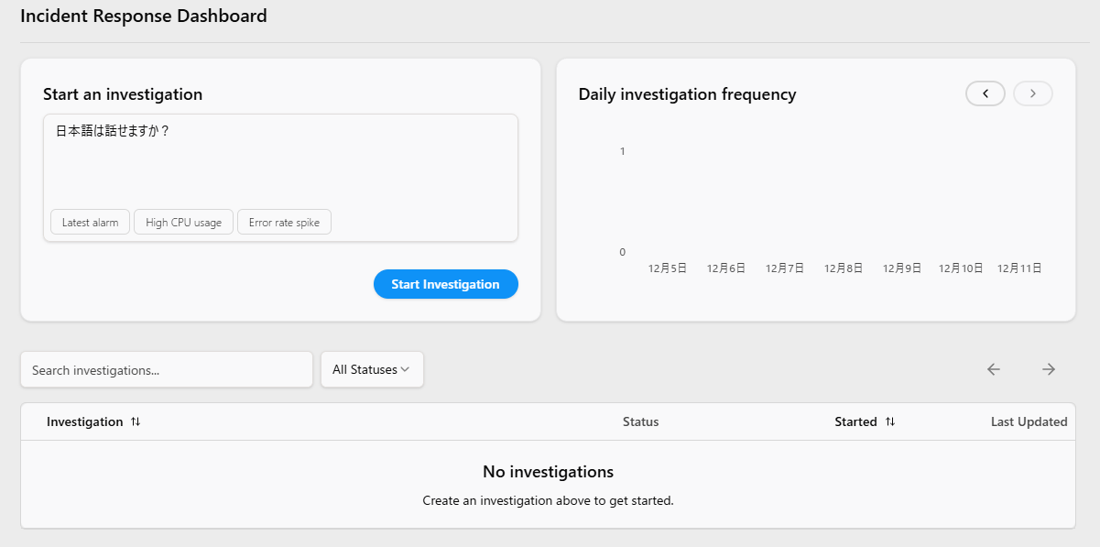This screenshot has width=1100, height=547.
Task: Click the 12月11日 date on the chart
Action: point(1019,268)
